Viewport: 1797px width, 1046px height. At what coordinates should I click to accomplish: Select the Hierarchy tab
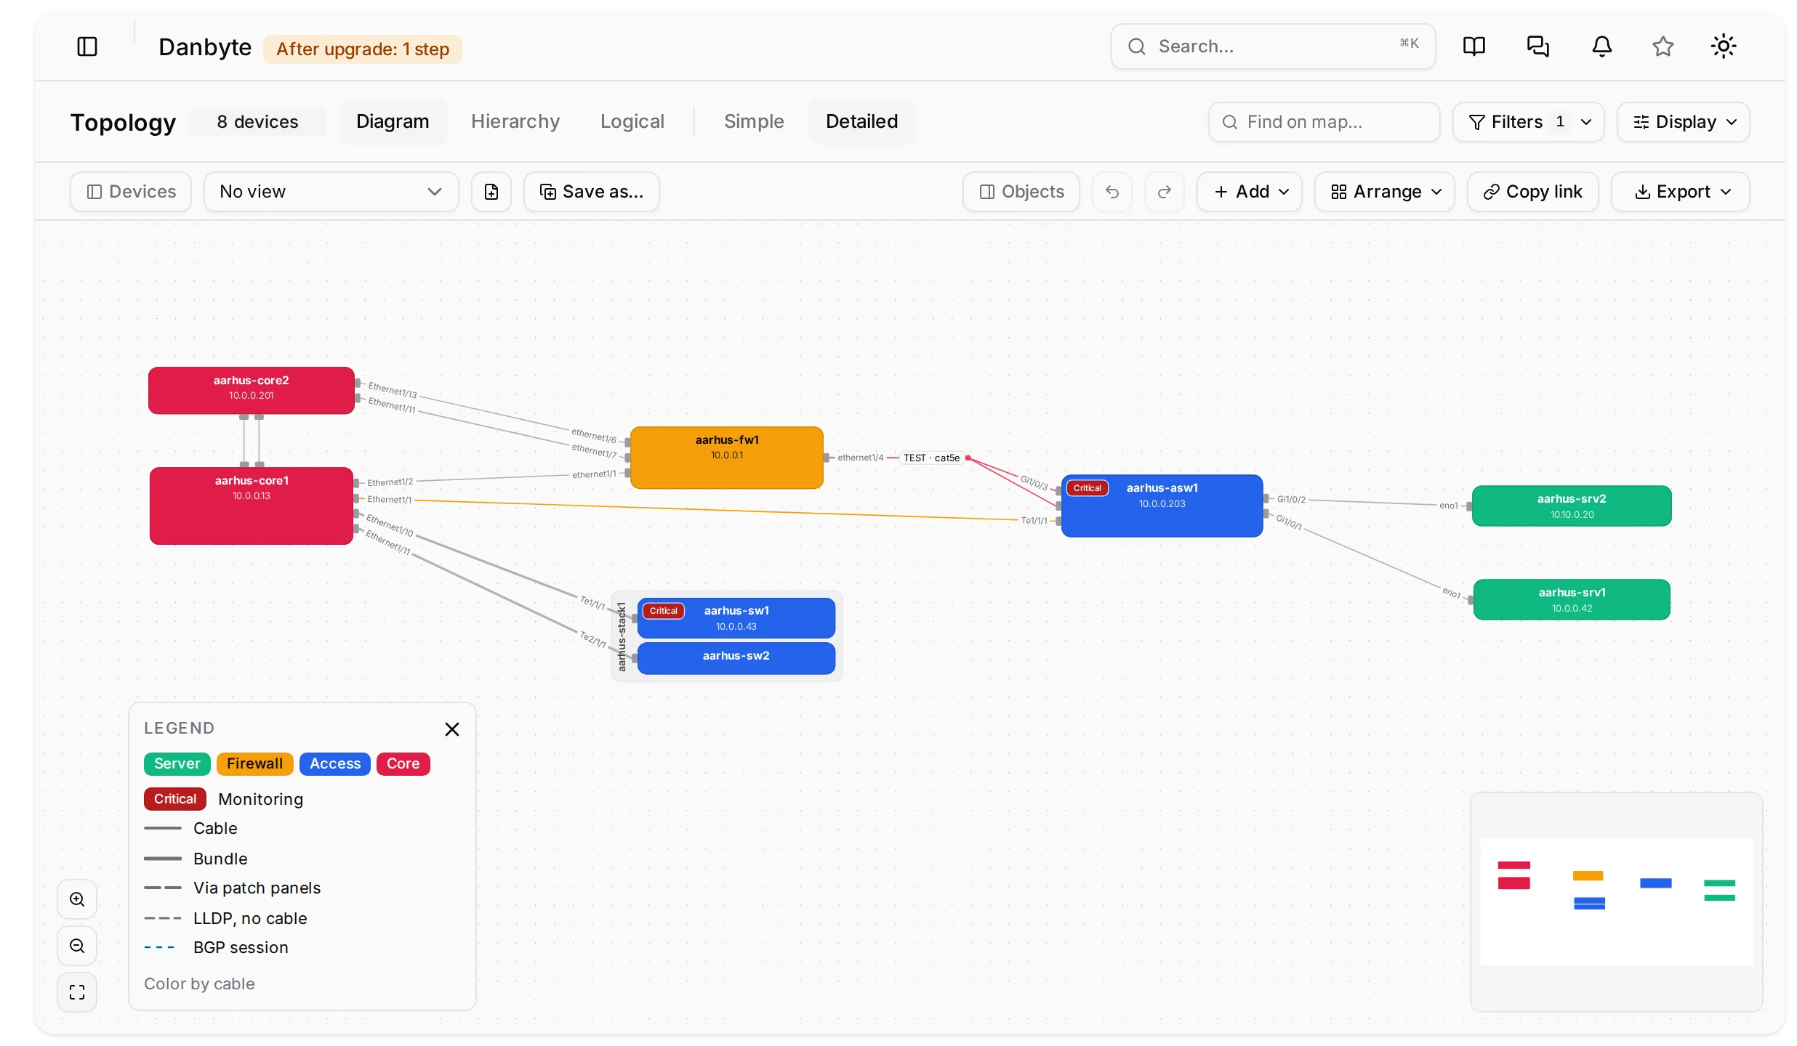point(515,121)
